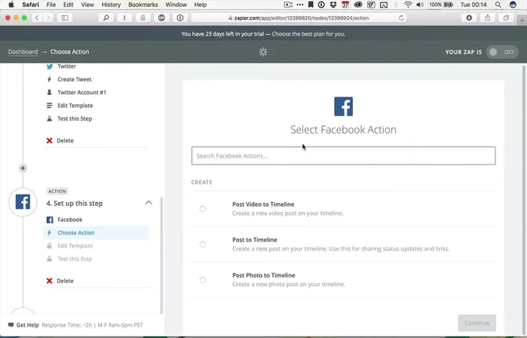The width and height of the screenshot is (527, 338).
Task: Open the Safari downloads icon
Action: click(470, 17)
